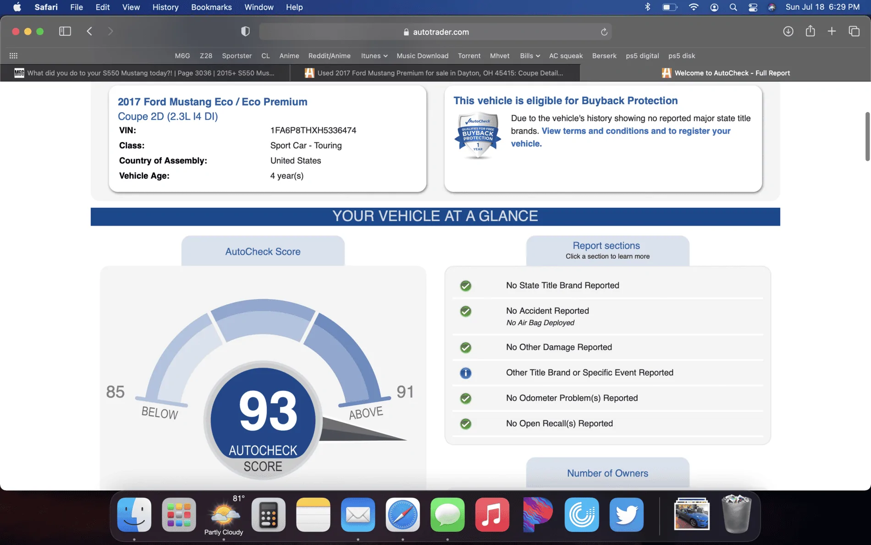Open the car photo stack in the Dock
871x545 pixels.
692,514
